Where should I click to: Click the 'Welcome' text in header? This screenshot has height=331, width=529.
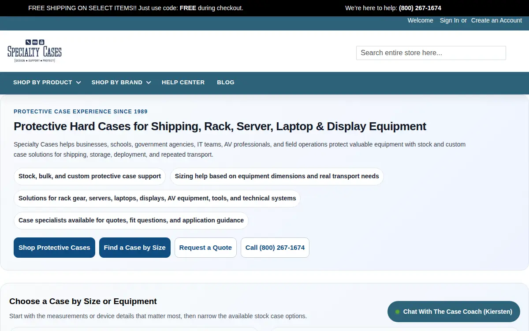(420, 20)
